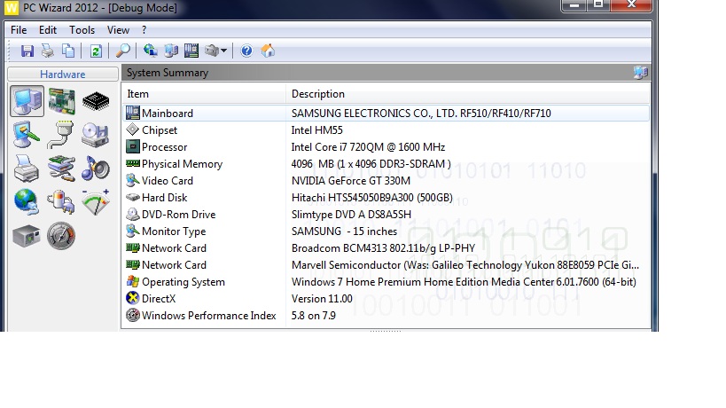The height and width of the screenshot is (408, 726).
Task: Open the dropdown arrow beside the camera icon
Action: click(x=224, y=51)
